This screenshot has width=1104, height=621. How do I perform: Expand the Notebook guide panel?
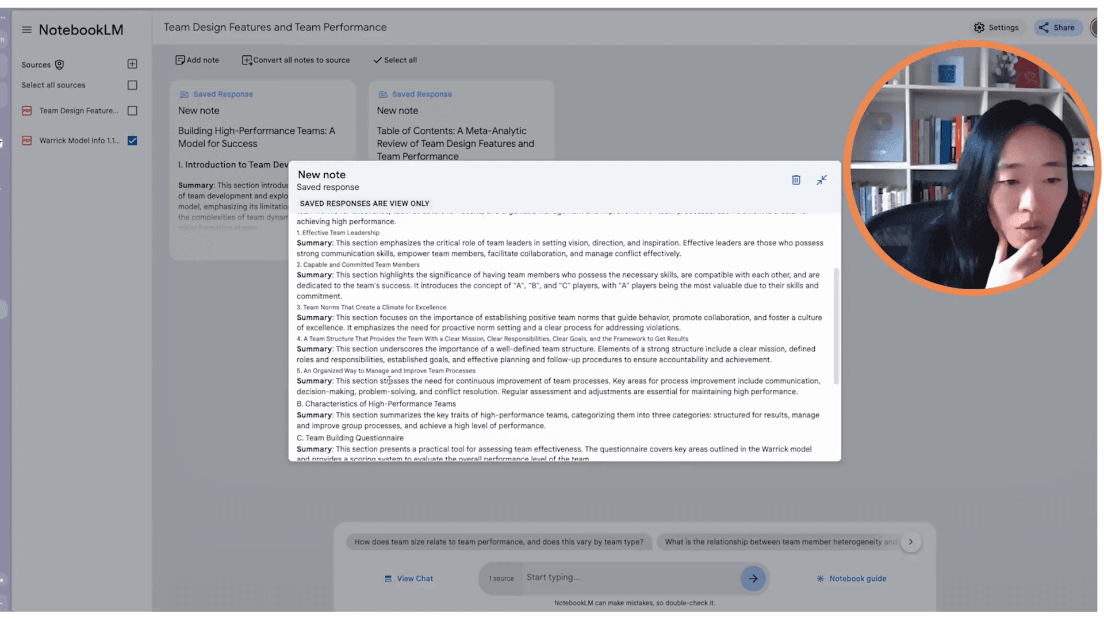(x=851, y=578)
